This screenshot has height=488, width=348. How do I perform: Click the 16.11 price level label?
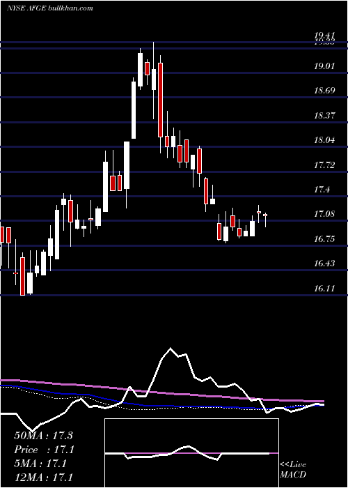[x=325, y=288]
